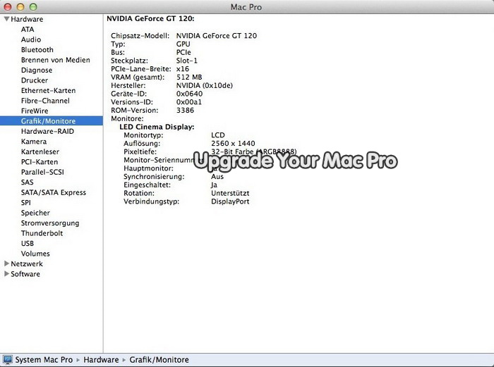The width and height of the screenshot is (494, 367).
Task: Select ATA in the sidebar
Action: 27,30
